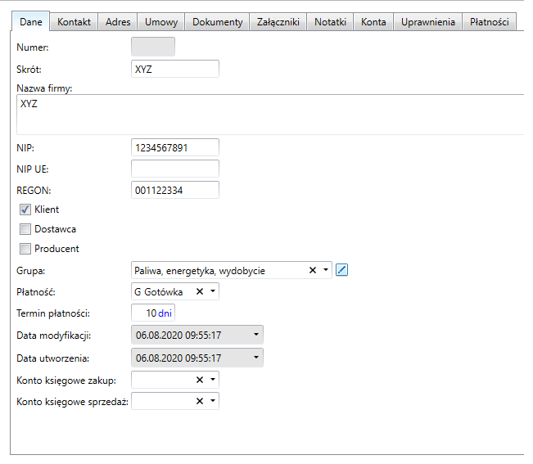Go to the Płatności tab

[x=489, y=22]
